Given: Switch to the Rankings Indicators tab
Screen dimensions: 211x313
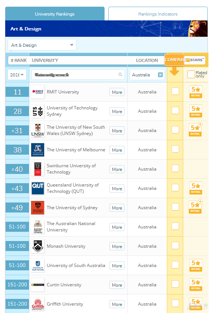Looking at the screenshot, I should [x=158, y=14].
